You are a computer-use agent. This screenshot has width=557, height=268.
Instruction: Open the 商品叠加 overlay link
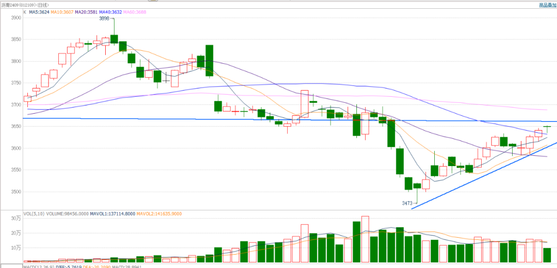[547, 5]
